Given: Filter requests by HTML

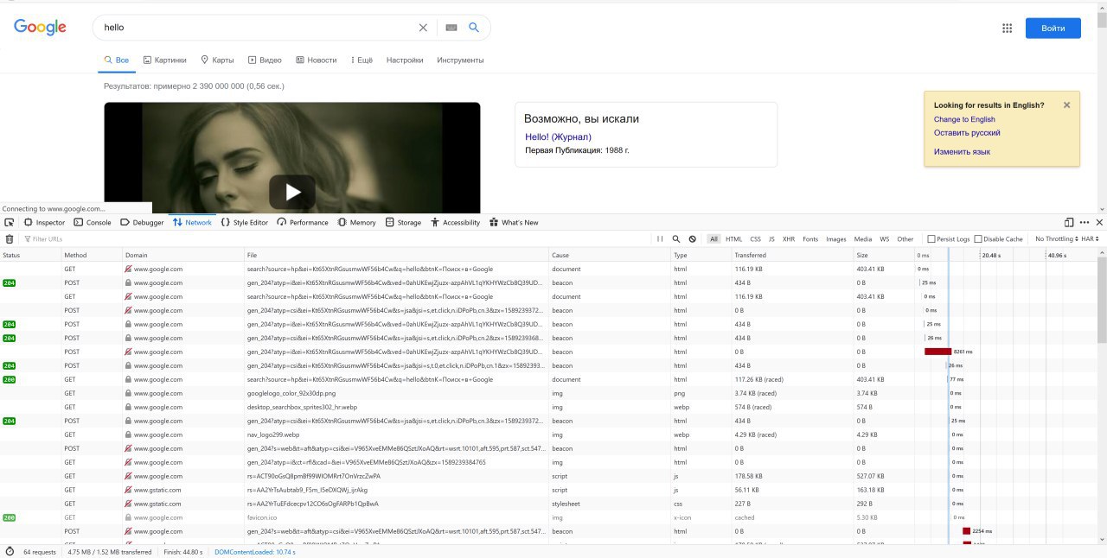Looking at the screenshot, I should coord(733,239).
